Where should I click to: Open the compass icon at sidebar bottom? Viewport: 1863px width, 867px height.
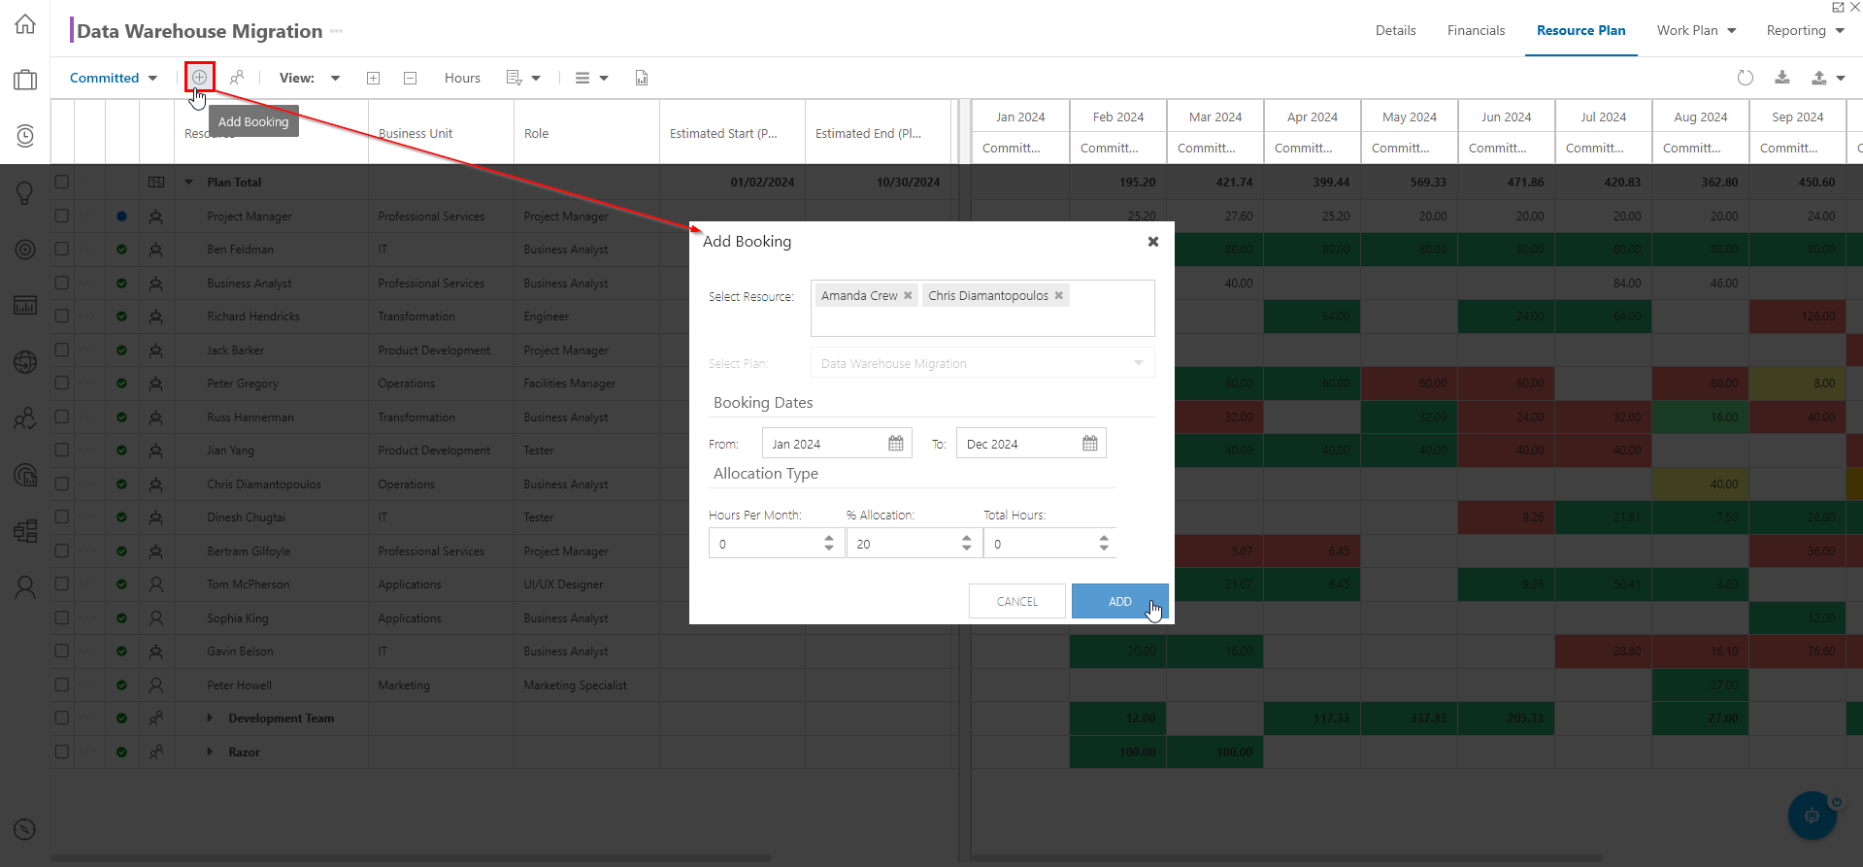[x=25, y=830]
